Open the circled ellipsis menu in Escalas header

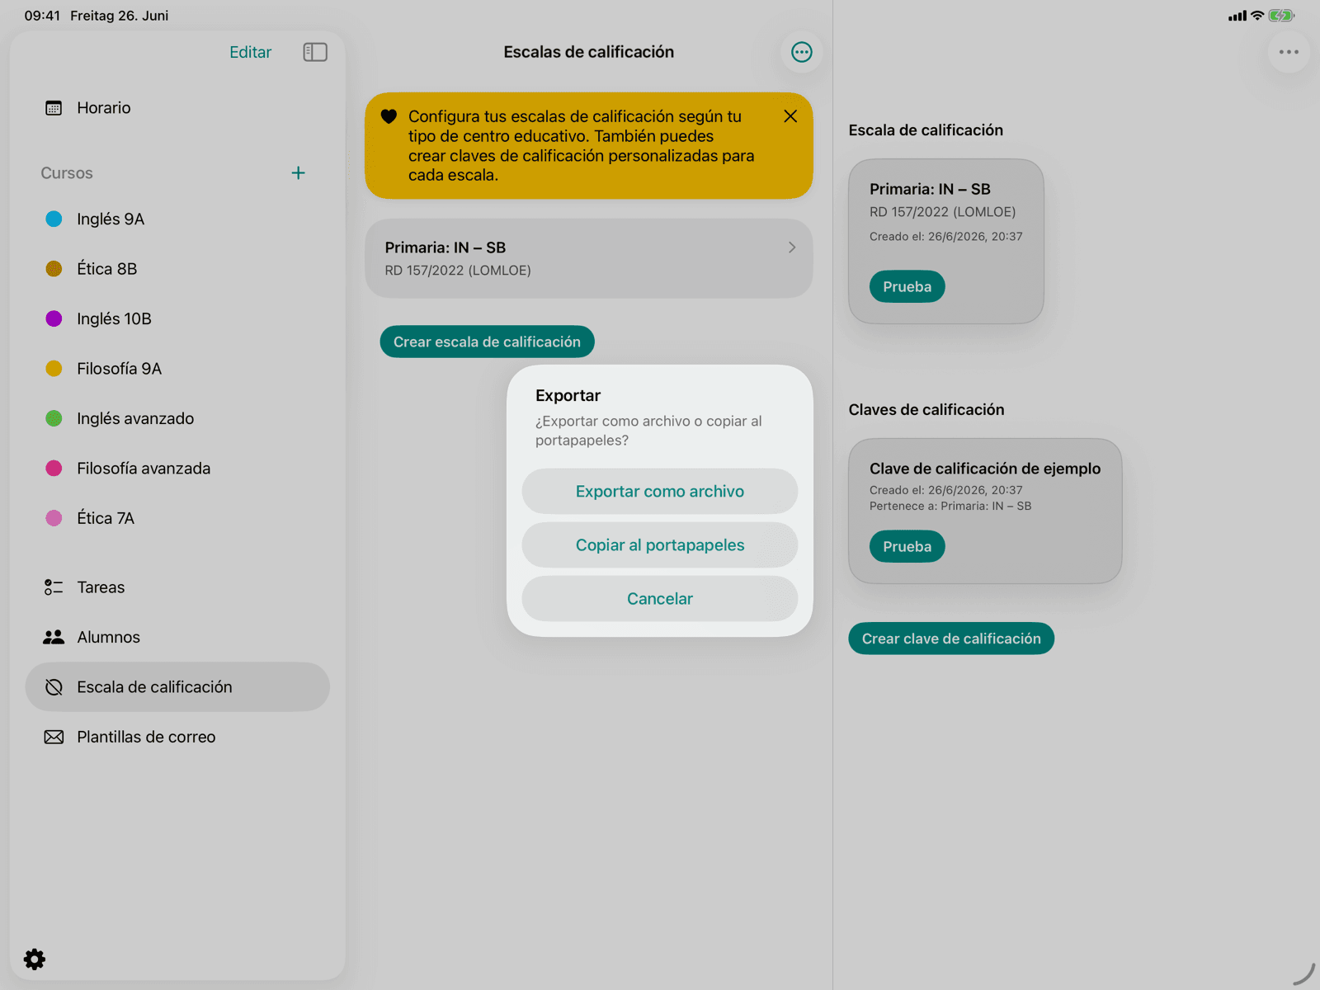801,52
